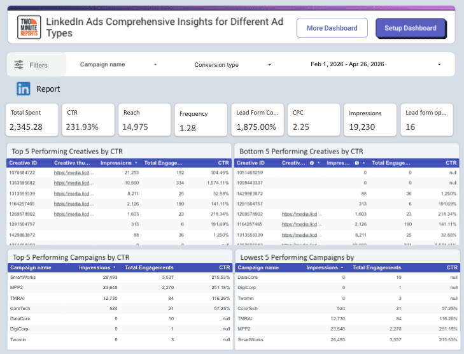Click the Report label next to LinkedIn logo
464x354 pixels.
coord(48,88)
